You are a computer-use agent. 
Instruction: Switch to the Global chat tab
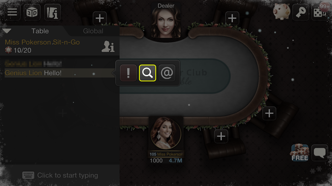tap(93, 31)
